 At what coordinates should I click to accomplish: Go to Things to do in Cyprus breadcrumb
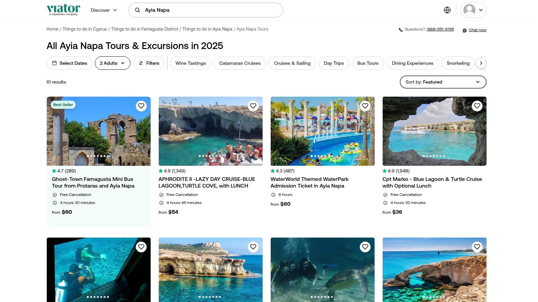(85, 29)
